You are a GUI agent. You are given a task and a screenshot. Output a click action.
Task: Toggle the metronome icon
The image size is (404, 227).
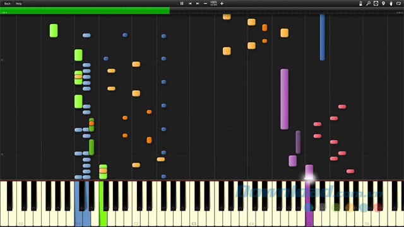click(x=360, y=4)
